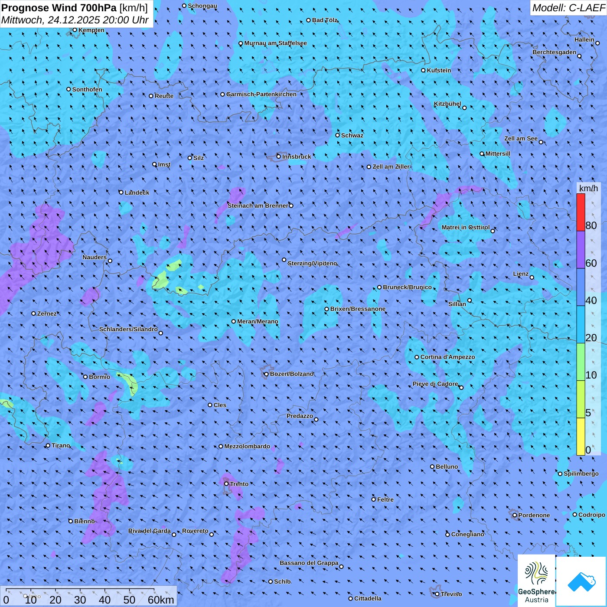The height and width of the screenshot is (607, 607).
Task: Click the Landeck city label
Action: [137, 193]
